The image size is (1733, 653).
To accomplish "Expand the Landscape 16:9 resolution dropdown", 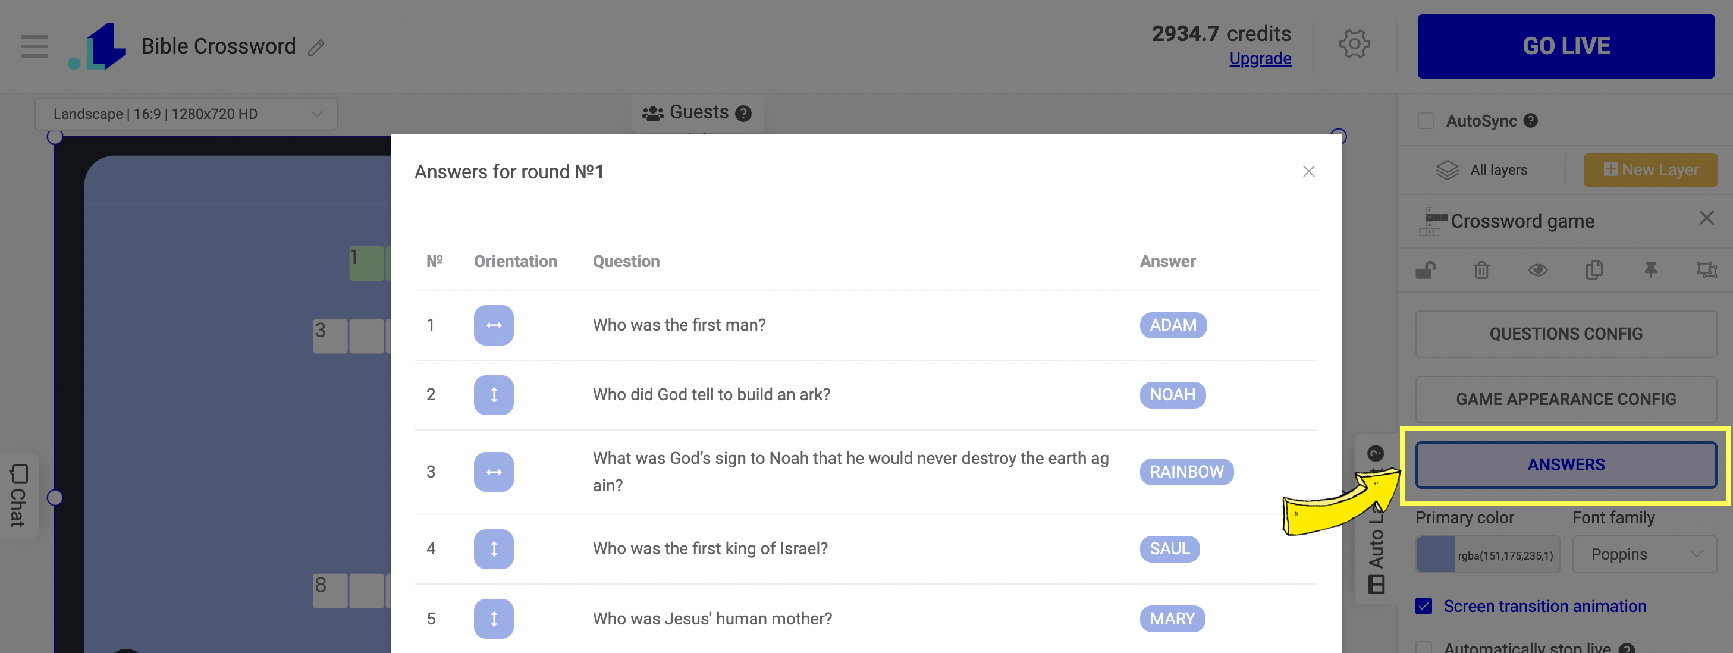I will pyautogui.click(x=186, y=114).
